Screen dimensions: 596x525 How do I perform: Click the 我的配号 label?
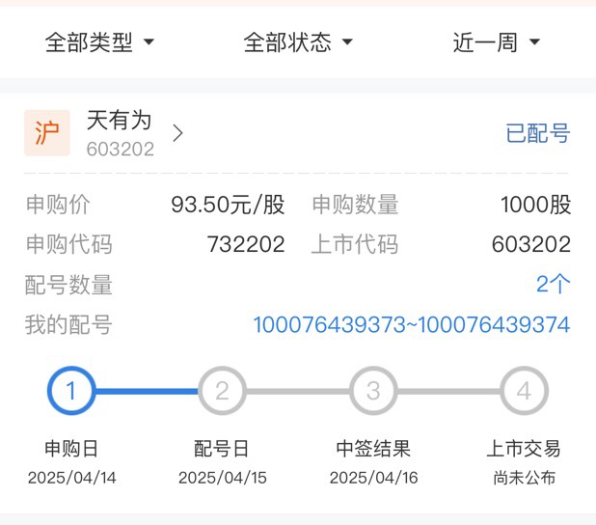point(68,324)
